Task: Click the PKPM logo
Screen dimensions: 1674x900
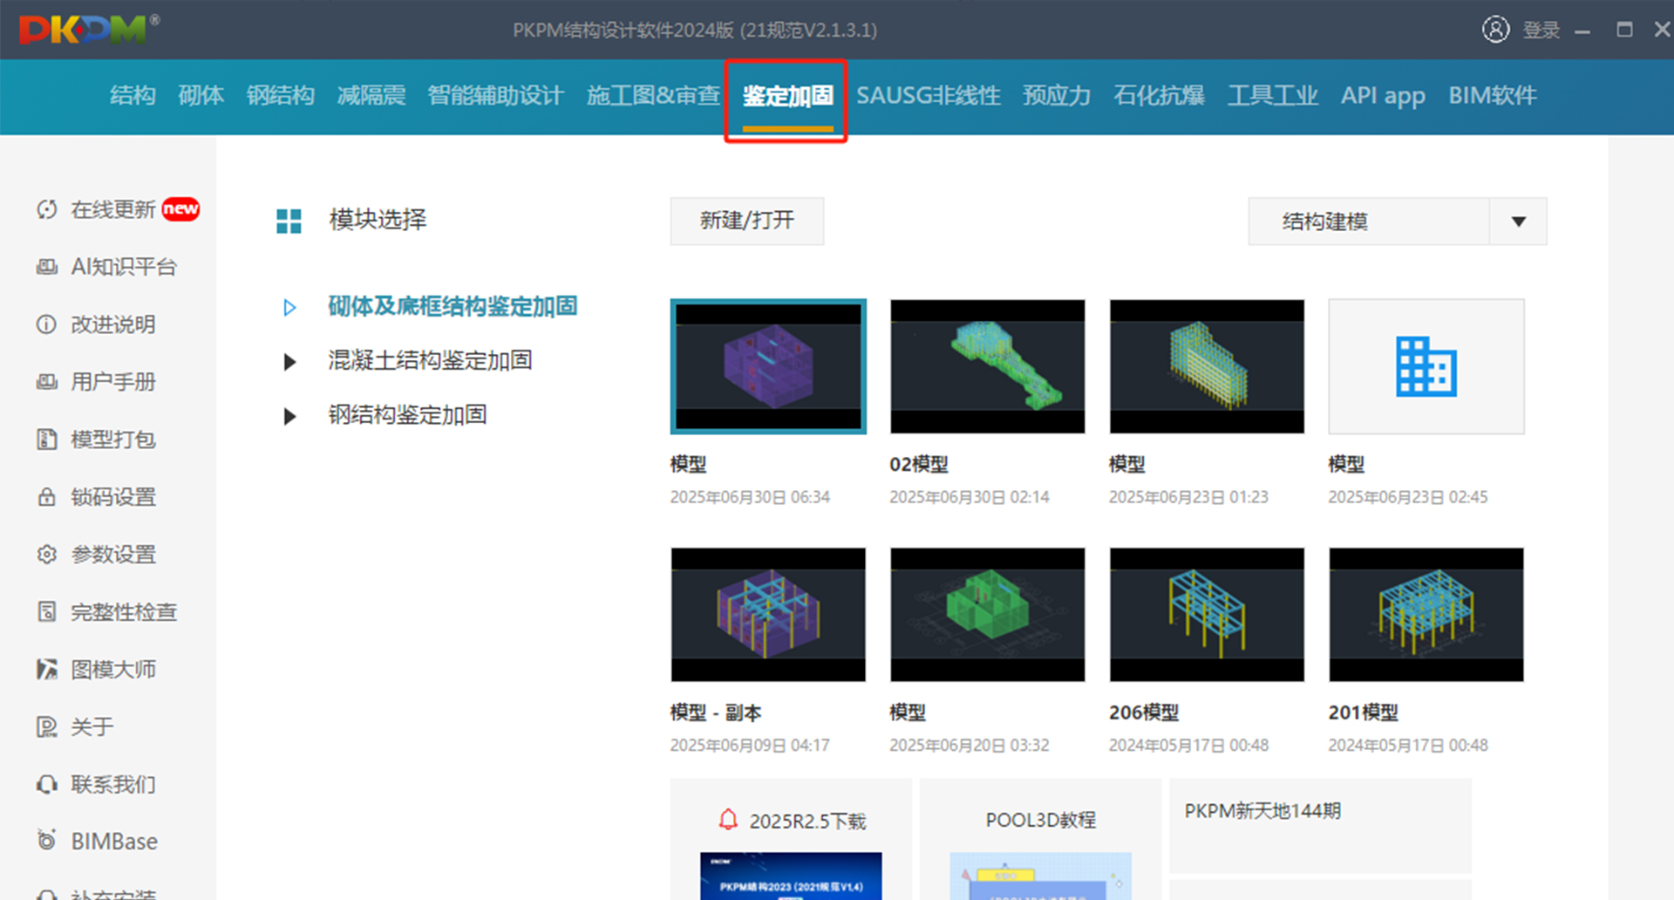Action: coord(90,30)
